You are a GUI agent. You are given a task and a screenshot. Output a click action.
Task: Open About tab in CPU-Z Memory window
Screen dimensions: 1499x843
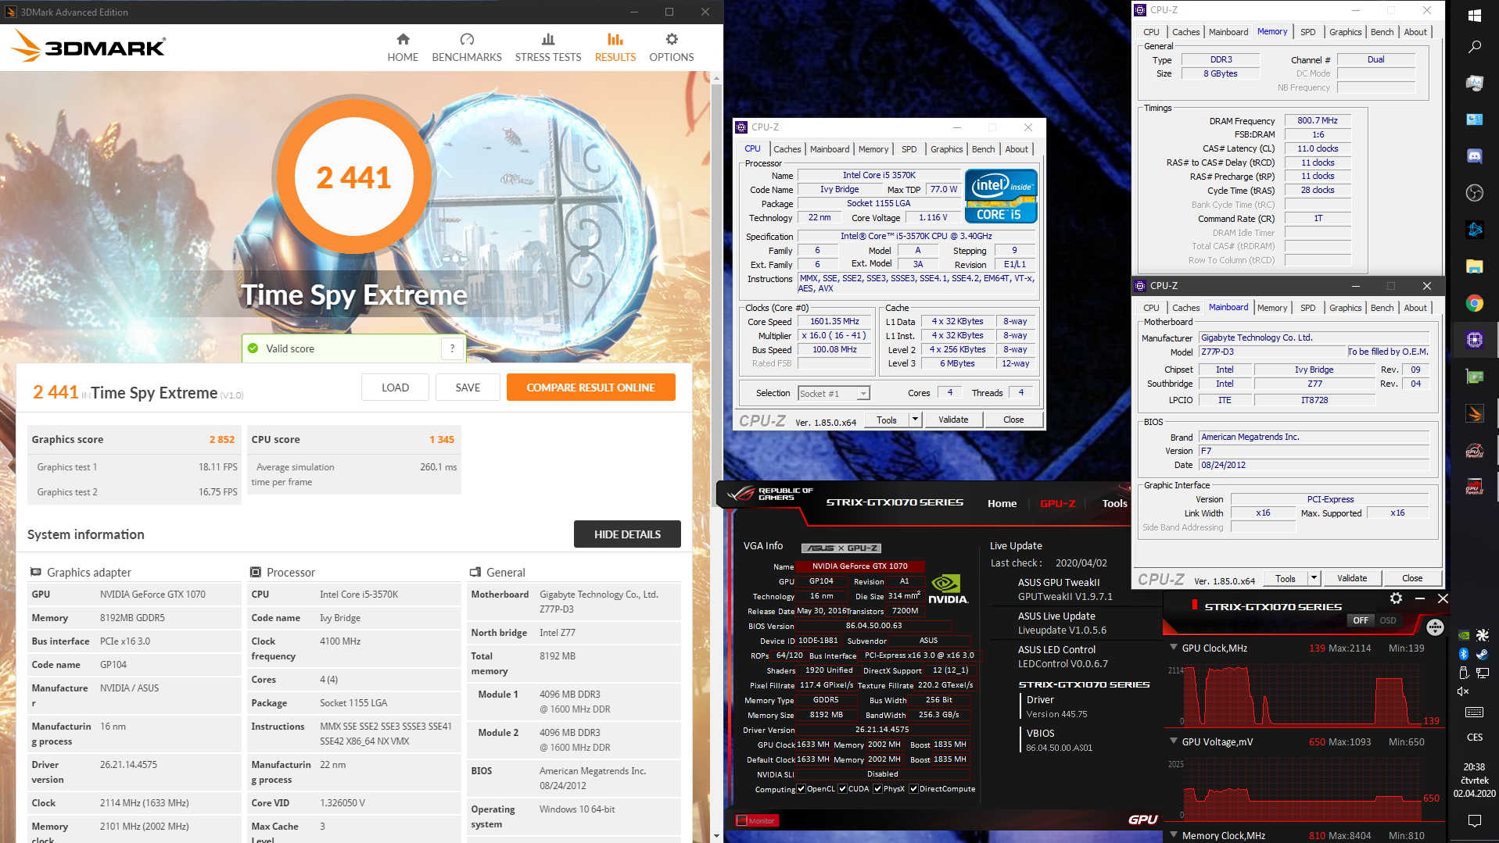click(x=1415, y=32)
